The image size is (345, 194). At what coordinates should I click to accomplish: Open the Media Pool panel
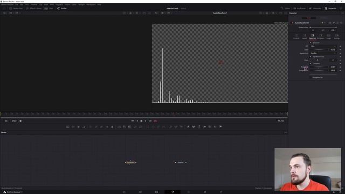(16, 9)
